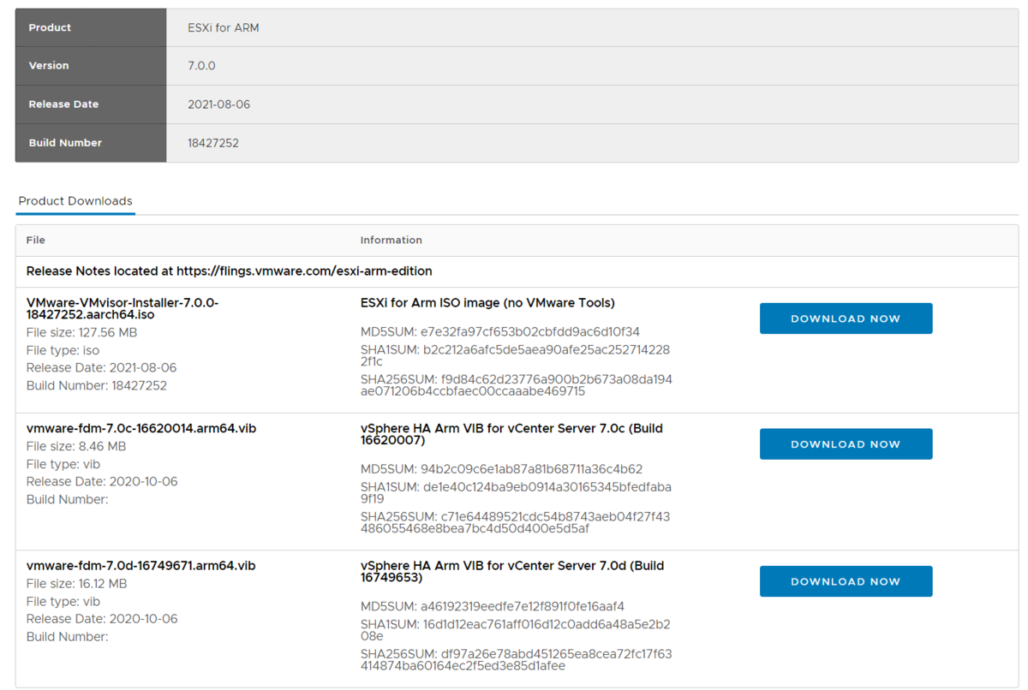Click the vCenter Server 7.0d VIB heading
1028x690 pixels.
coord(512,572)
